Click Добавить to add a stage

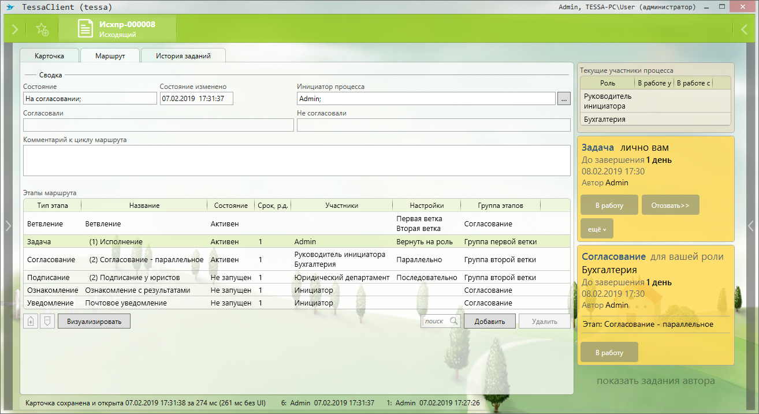coord(490,321)
